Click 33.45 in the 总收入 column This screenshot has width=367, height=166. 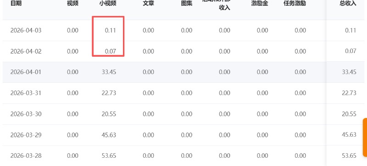(x=349, y=72)
